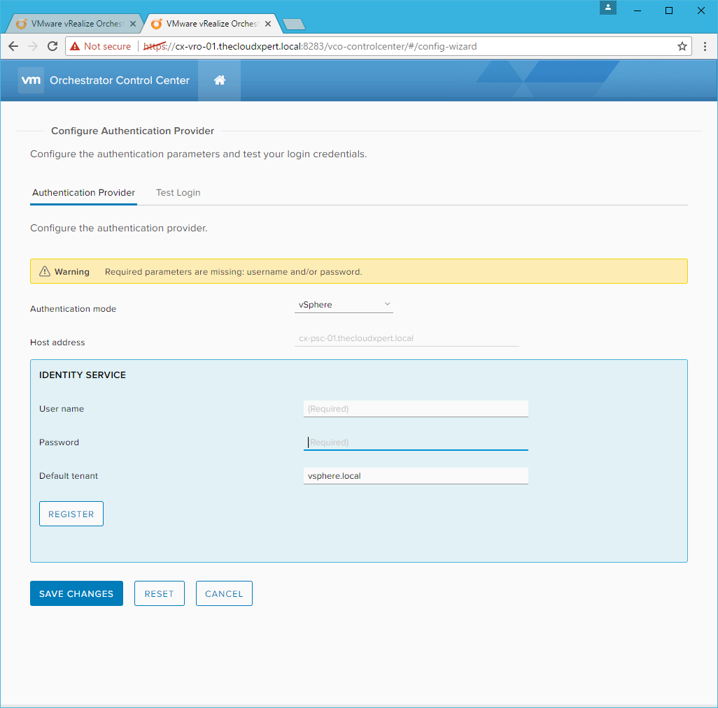The width and height of the screenshot is (718, 708).
Task: Click the Home icon in Orchestrator header
Action: point(219,80)
